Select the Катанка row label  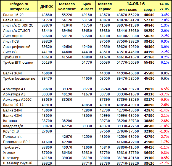(10, 121)
